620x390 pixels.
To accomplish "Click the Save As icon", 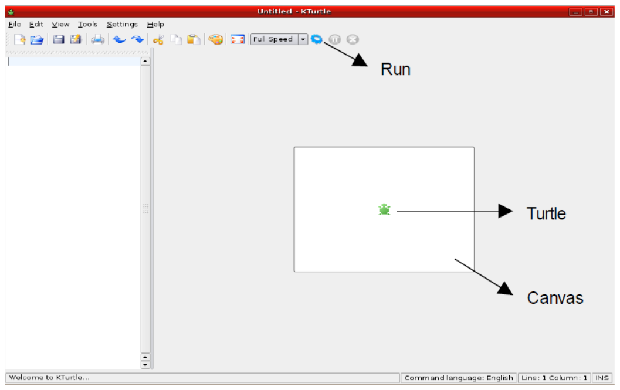I will (x=76, y=39).
